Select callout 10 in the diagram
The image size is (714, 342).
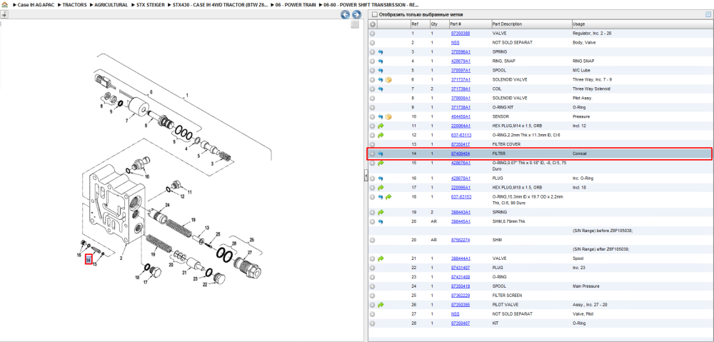click(x=146, y=176)
